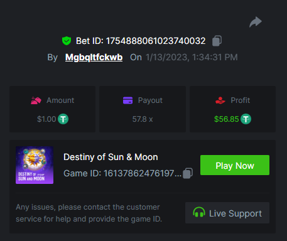287x241 pixels.
Task: Click the purple Payout card icon
Action: click(x=127, y=100)
